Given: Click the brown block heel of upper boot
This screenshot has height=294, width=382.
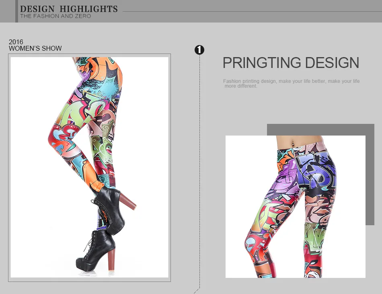Looking at the screenshot, I should tap(128, 201).
